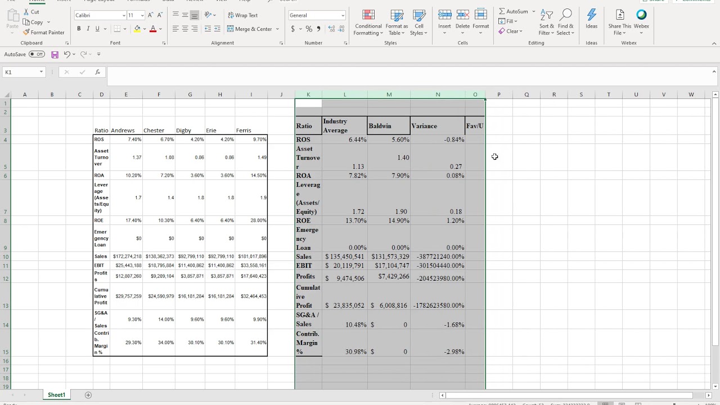The image size is (720, 405).
Task: Open the Calibri font name dropdown
Action: 124,15
